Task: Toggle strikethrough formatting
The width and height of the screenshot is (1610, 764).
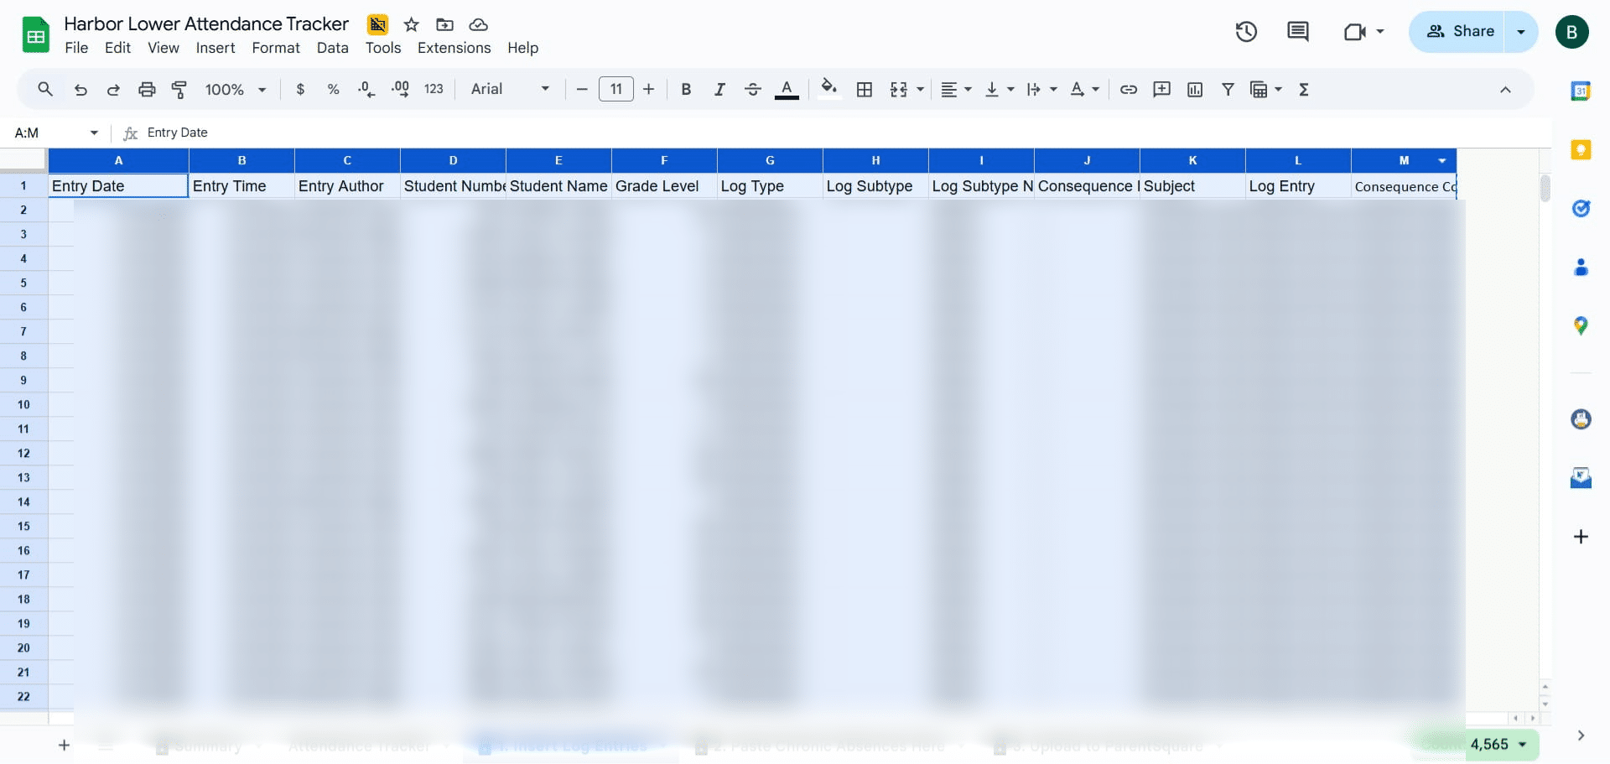Action: click(x=753, y=89)
